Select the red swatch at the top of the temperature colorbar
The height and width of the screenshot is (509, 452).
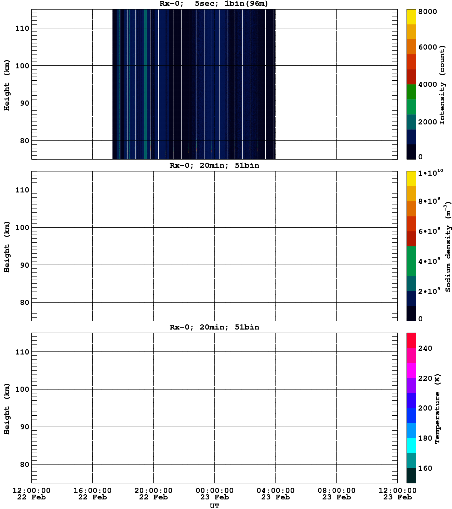click(411, 340)
